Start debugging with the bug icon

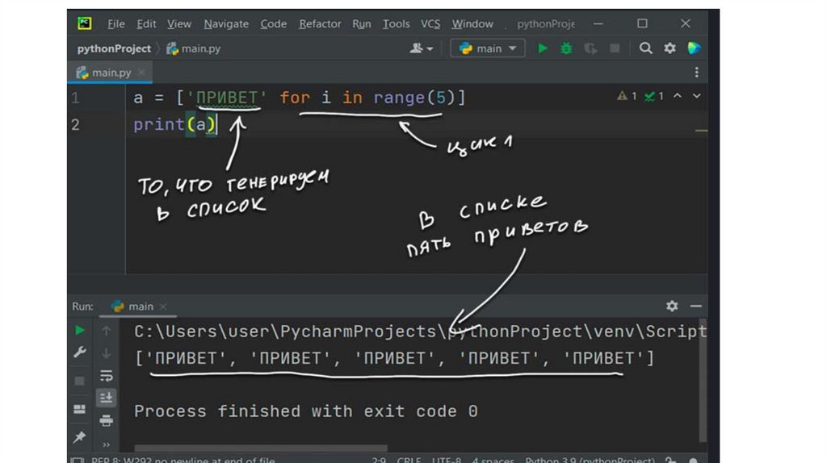(x=566, y=48)
